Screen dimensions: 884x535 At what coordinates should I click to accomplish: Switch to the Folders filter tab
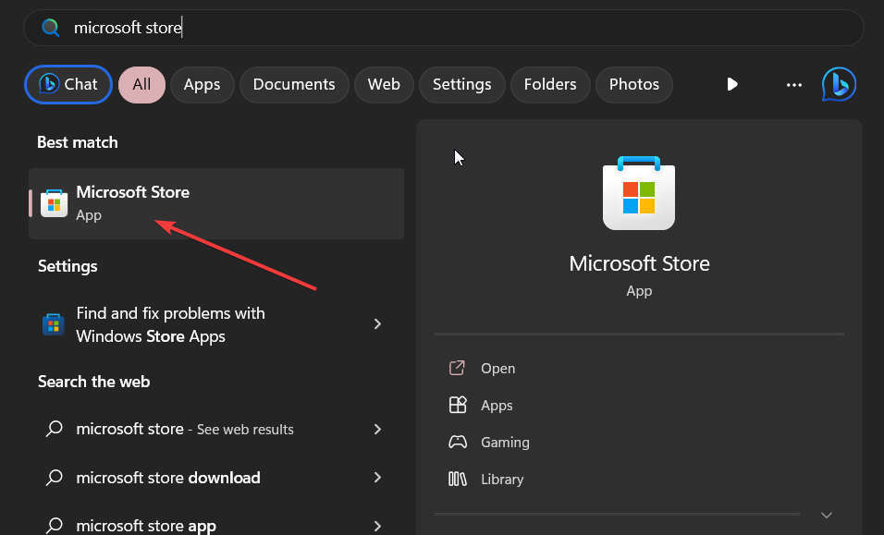(x=550, y=84)
